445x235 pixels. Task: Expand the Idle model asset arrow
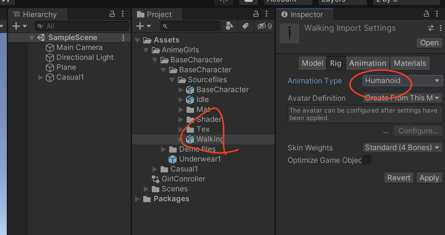point(181,100)
